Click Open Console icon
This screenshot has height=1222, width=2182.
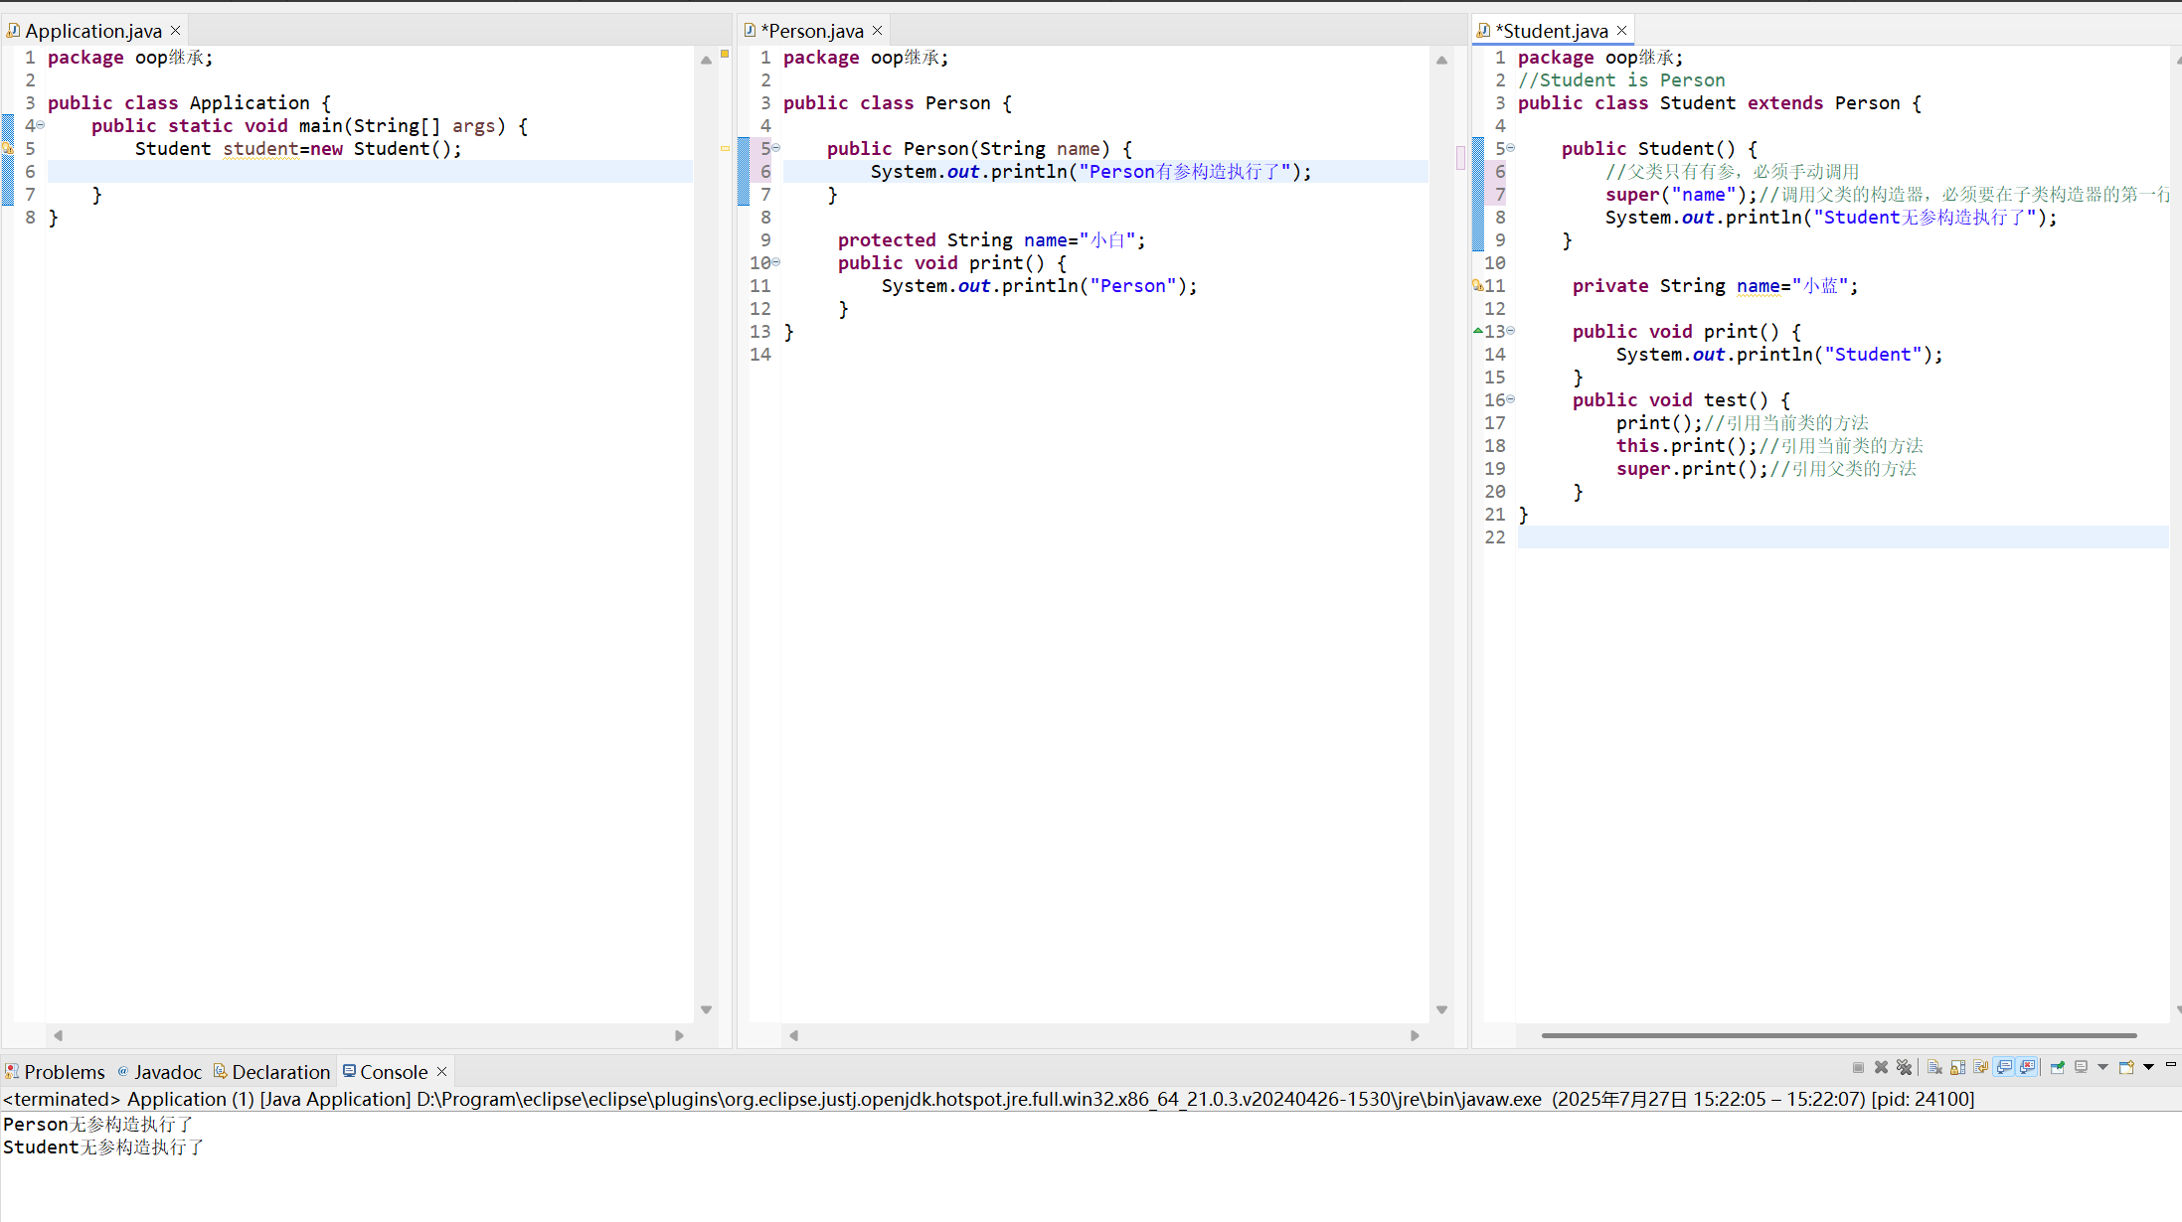[x=2126, y=1067]
